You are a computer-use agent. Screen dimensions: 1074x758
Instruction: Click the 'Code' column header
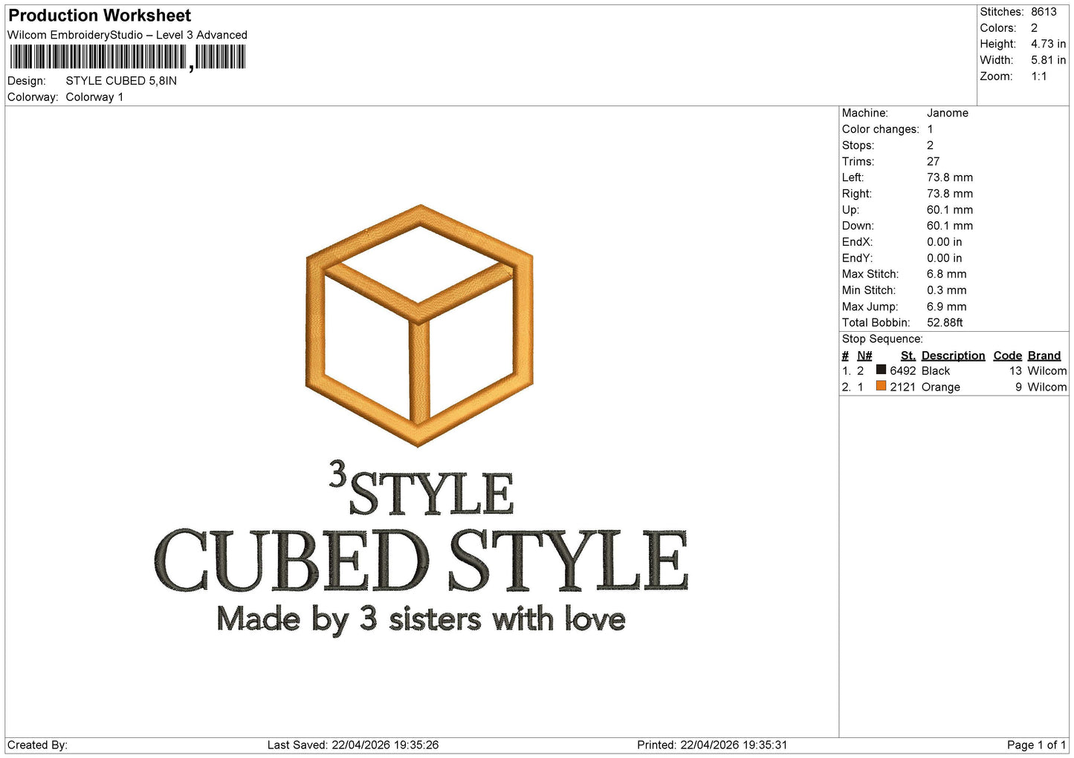click(x=1008, y=356)
